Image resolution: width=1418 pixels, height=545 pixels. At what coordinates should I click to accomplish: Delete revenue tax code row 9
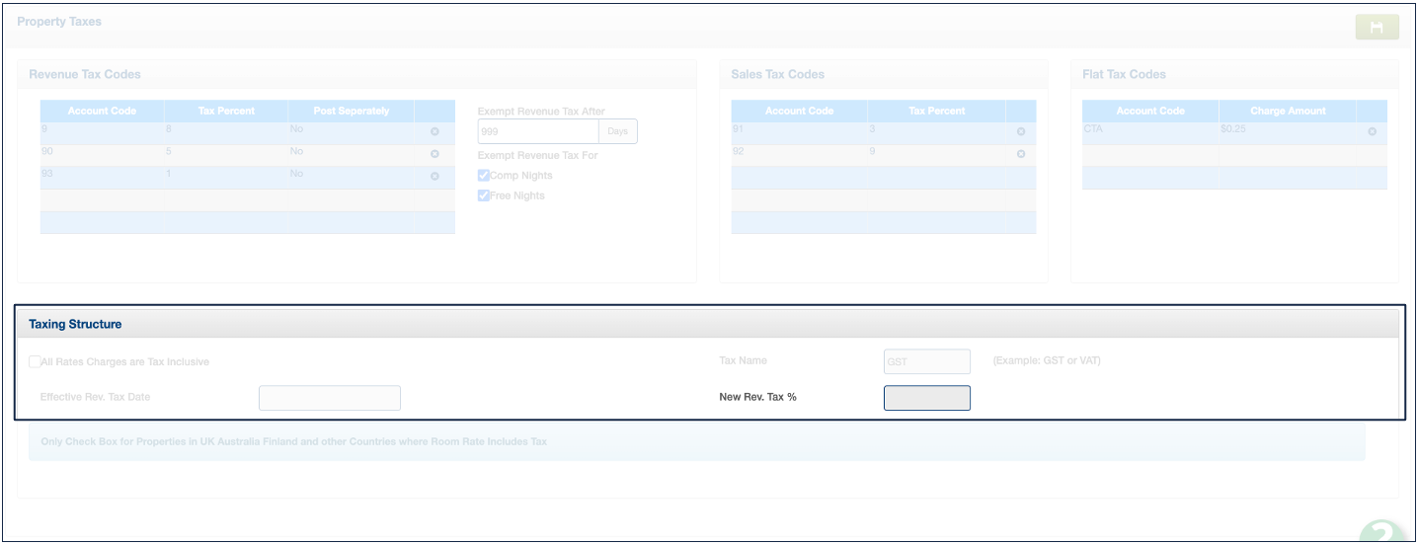pos(434,132)
